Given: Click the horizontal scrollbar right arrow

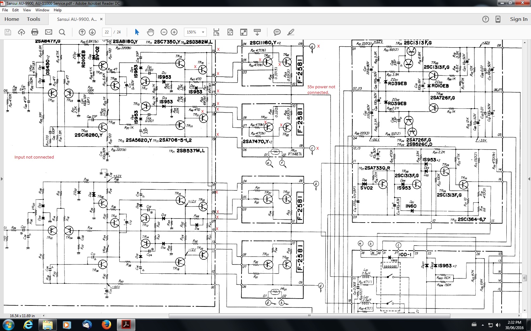Looking at the screenshot, I should (519, 316).
